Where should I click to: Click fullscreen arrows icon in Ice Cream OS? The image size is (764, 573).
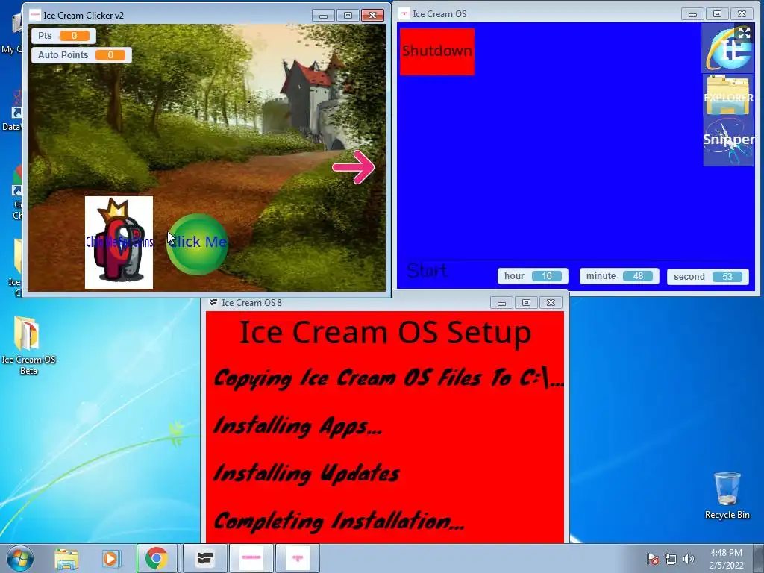744,33
